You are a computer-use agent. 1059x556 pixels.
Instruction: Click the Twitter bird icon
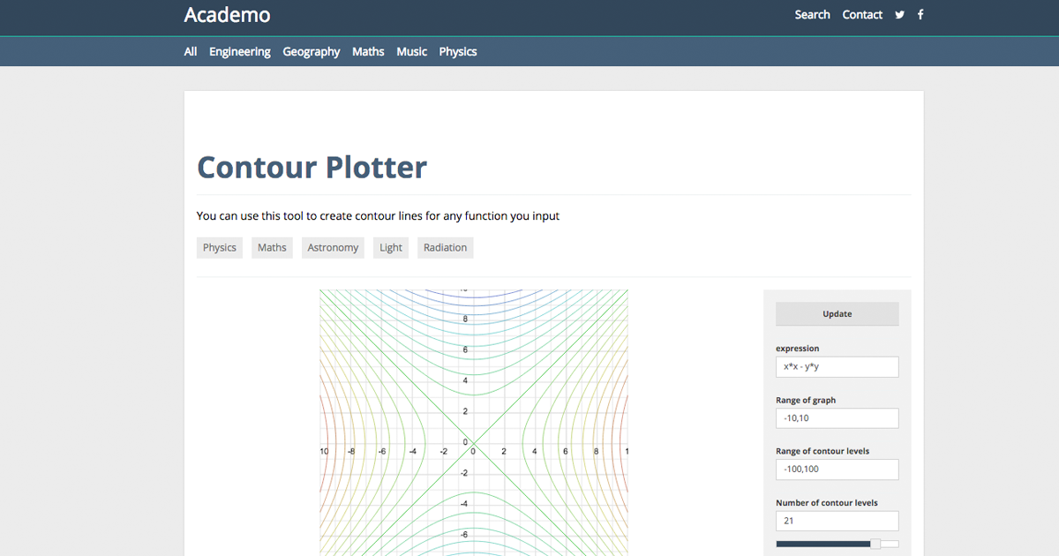[x=899, y=15]
